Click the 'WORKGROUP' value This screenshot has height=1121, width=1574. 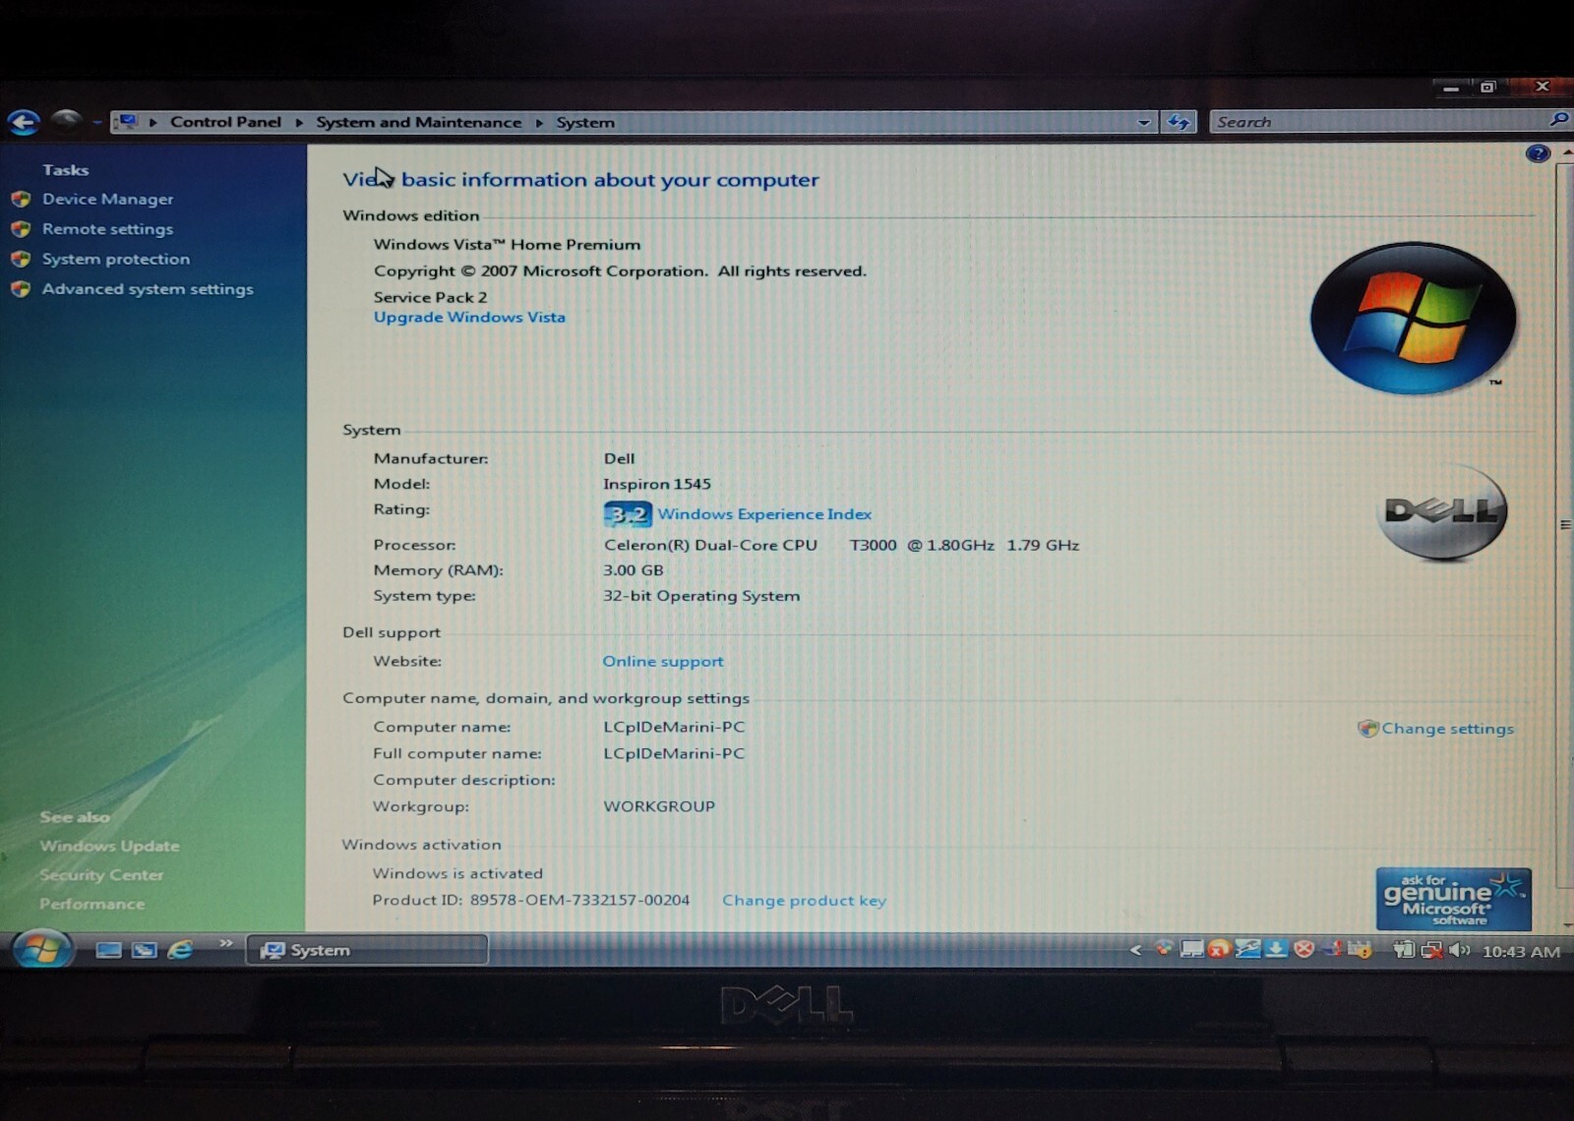[659, 806]
